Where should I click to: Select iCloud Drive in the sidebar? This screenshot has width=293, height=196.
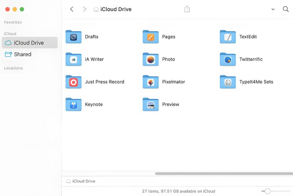pos(29,43)
